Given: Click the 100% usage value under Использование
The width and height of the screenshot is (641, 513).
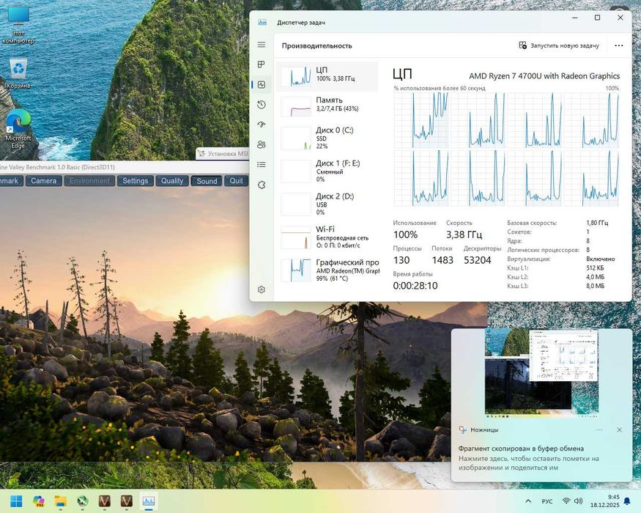Looking at the screenshot, I should click(405, 235).
